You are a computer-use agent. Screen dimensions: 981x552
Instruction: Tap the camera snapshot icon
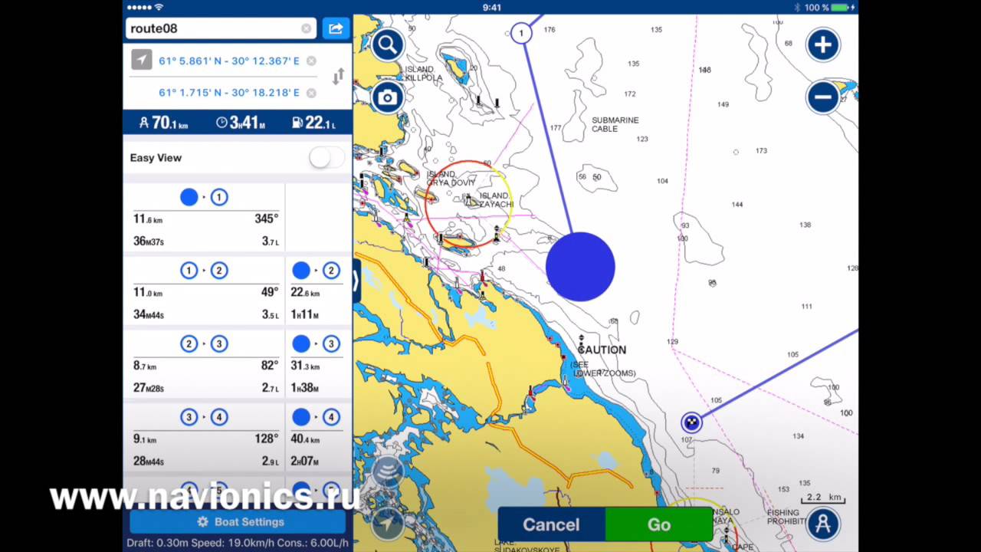pos(388,97)
